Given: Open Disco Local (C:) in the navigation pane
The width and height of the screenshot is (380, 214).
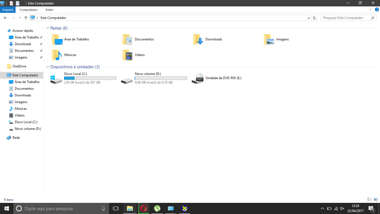Looking at the screenshot, I should pyautogui.click(x=26, y=122).
